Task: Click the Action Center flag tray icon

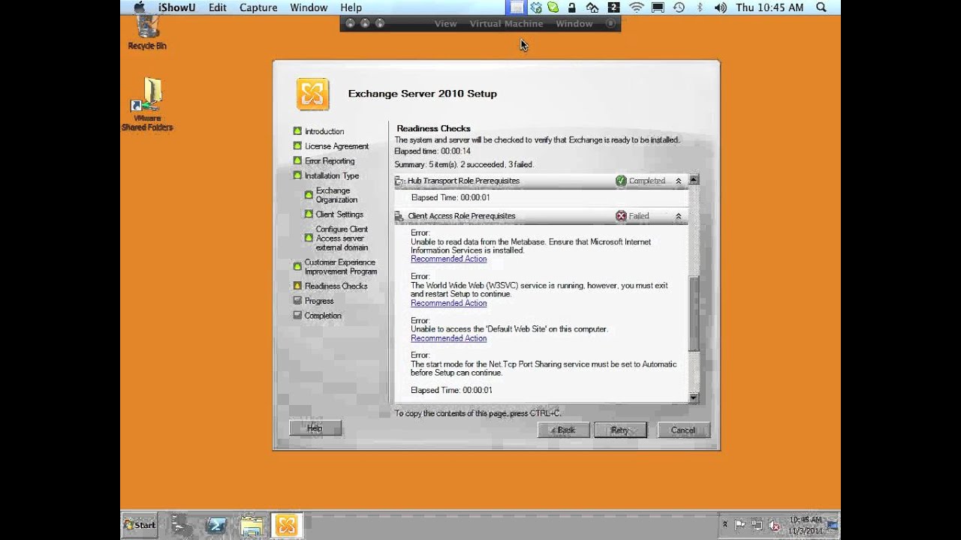Action: [740, 525]
